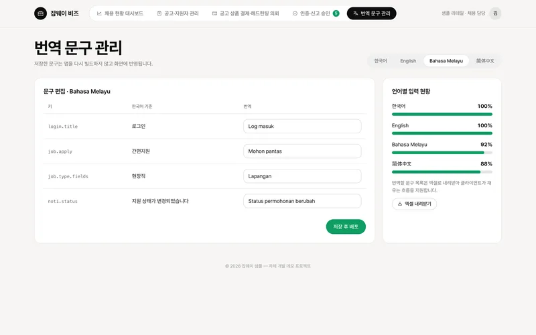Click the 지원 상태가 변경되었습니다 source text
The height and width of the screenshot is (335, 536).
coord(160,201)
